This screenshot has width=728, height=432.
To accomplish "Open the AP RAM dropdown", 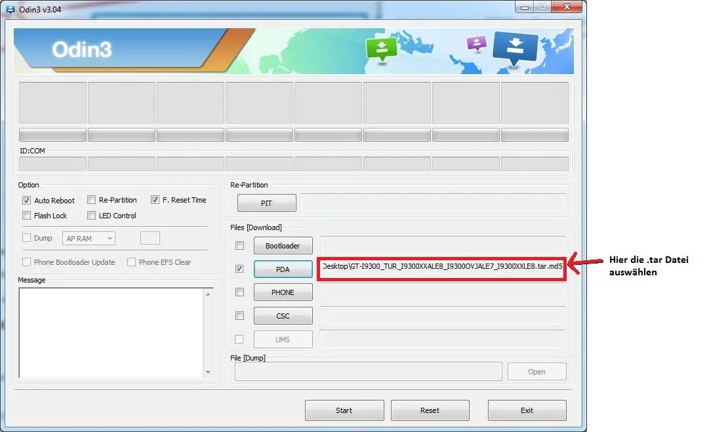I will point(89,239).
